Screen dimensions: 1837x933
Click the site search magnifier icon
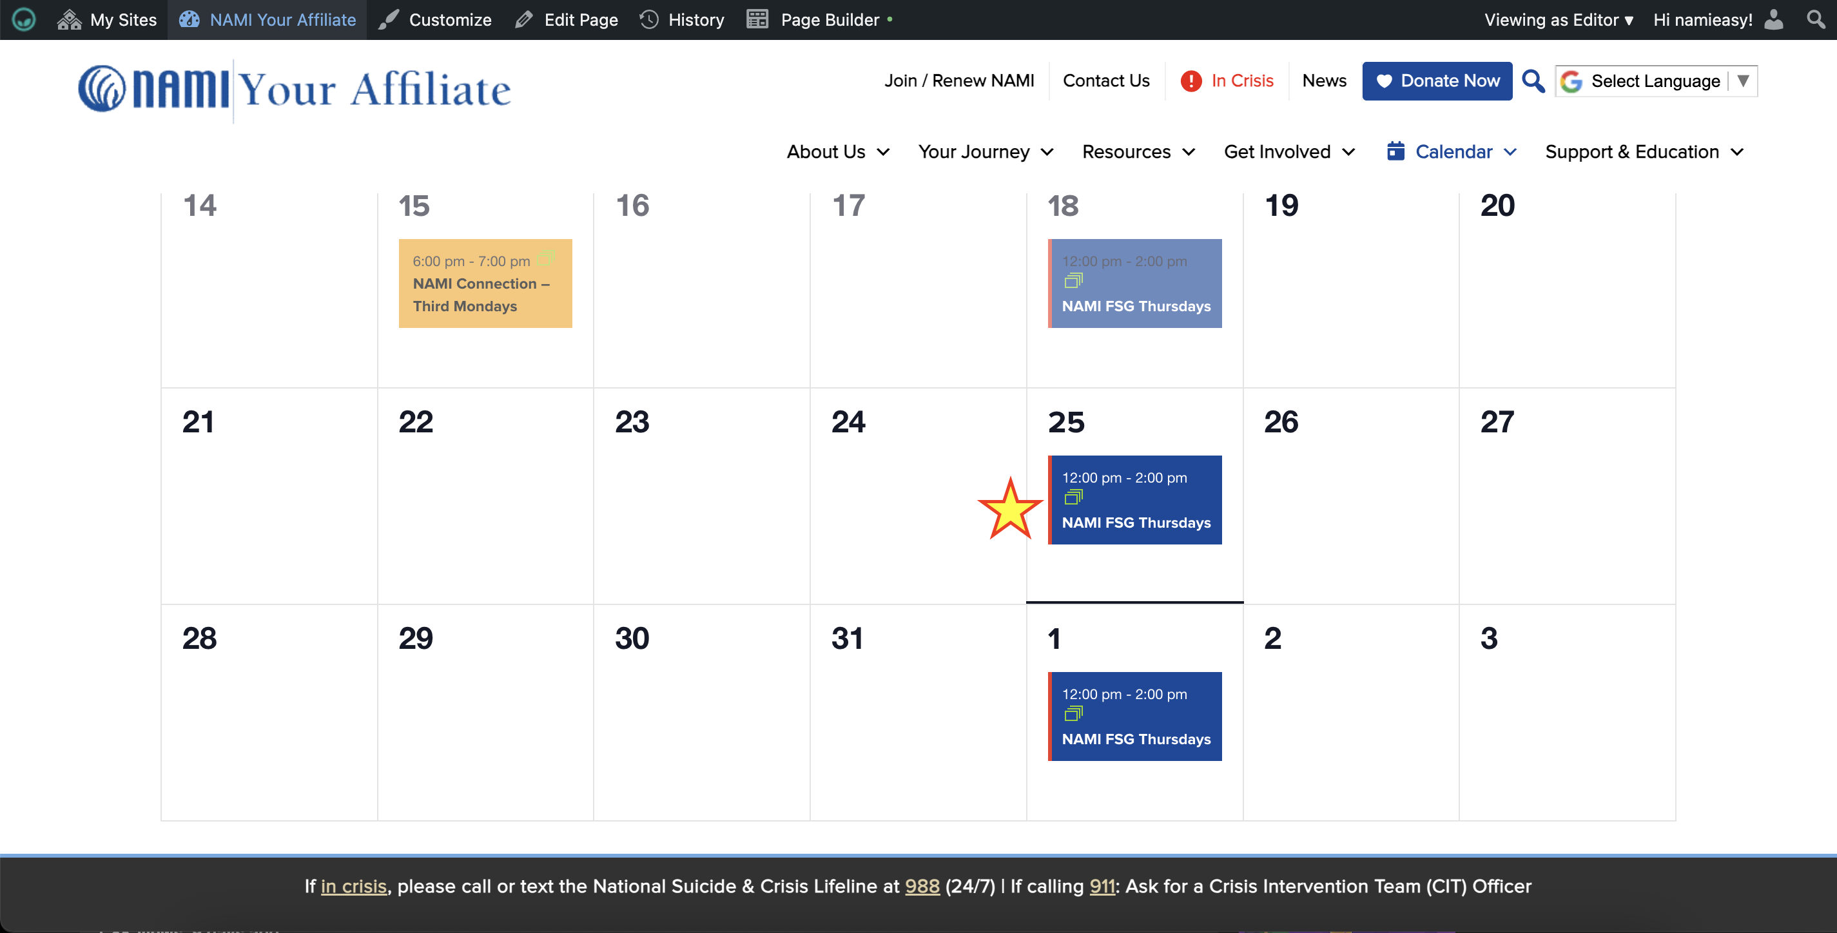point(1533,81)
